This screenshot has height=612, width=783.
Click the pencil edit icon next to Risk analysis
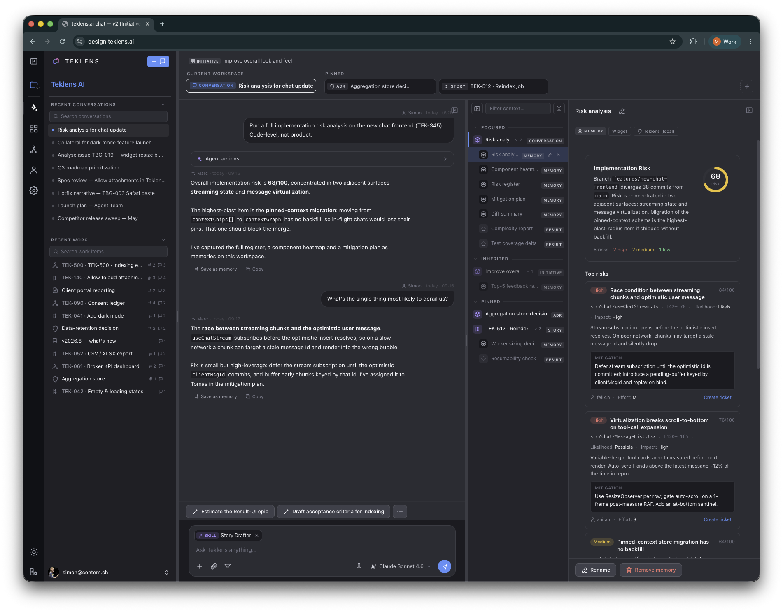click(622, 111)
